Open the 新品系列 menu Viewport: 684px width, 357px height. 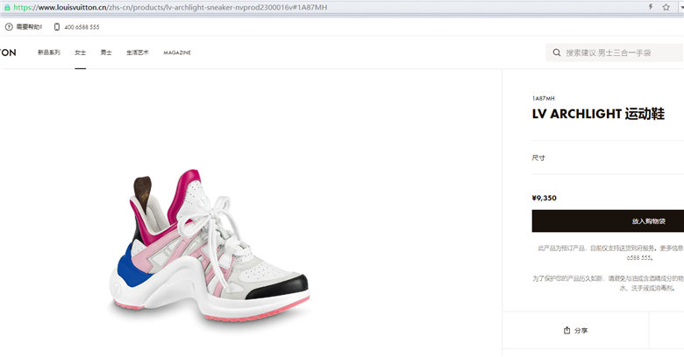point(49,52)
